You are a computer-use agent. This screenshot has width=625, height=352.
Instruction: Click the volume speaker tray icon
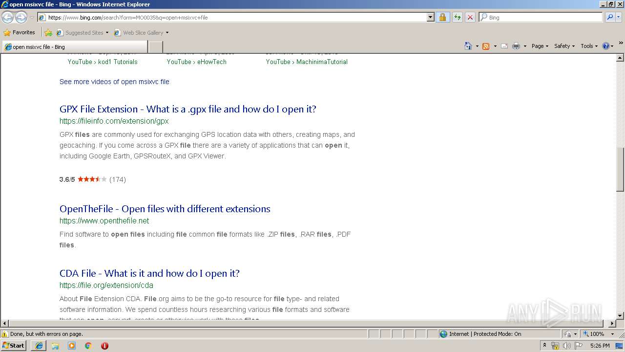coord(567,346)
